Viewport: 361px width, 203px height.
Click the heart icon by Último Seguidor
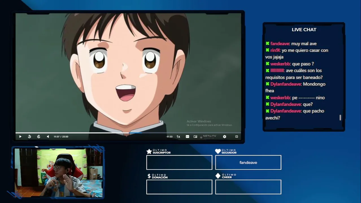coord(218,151)
